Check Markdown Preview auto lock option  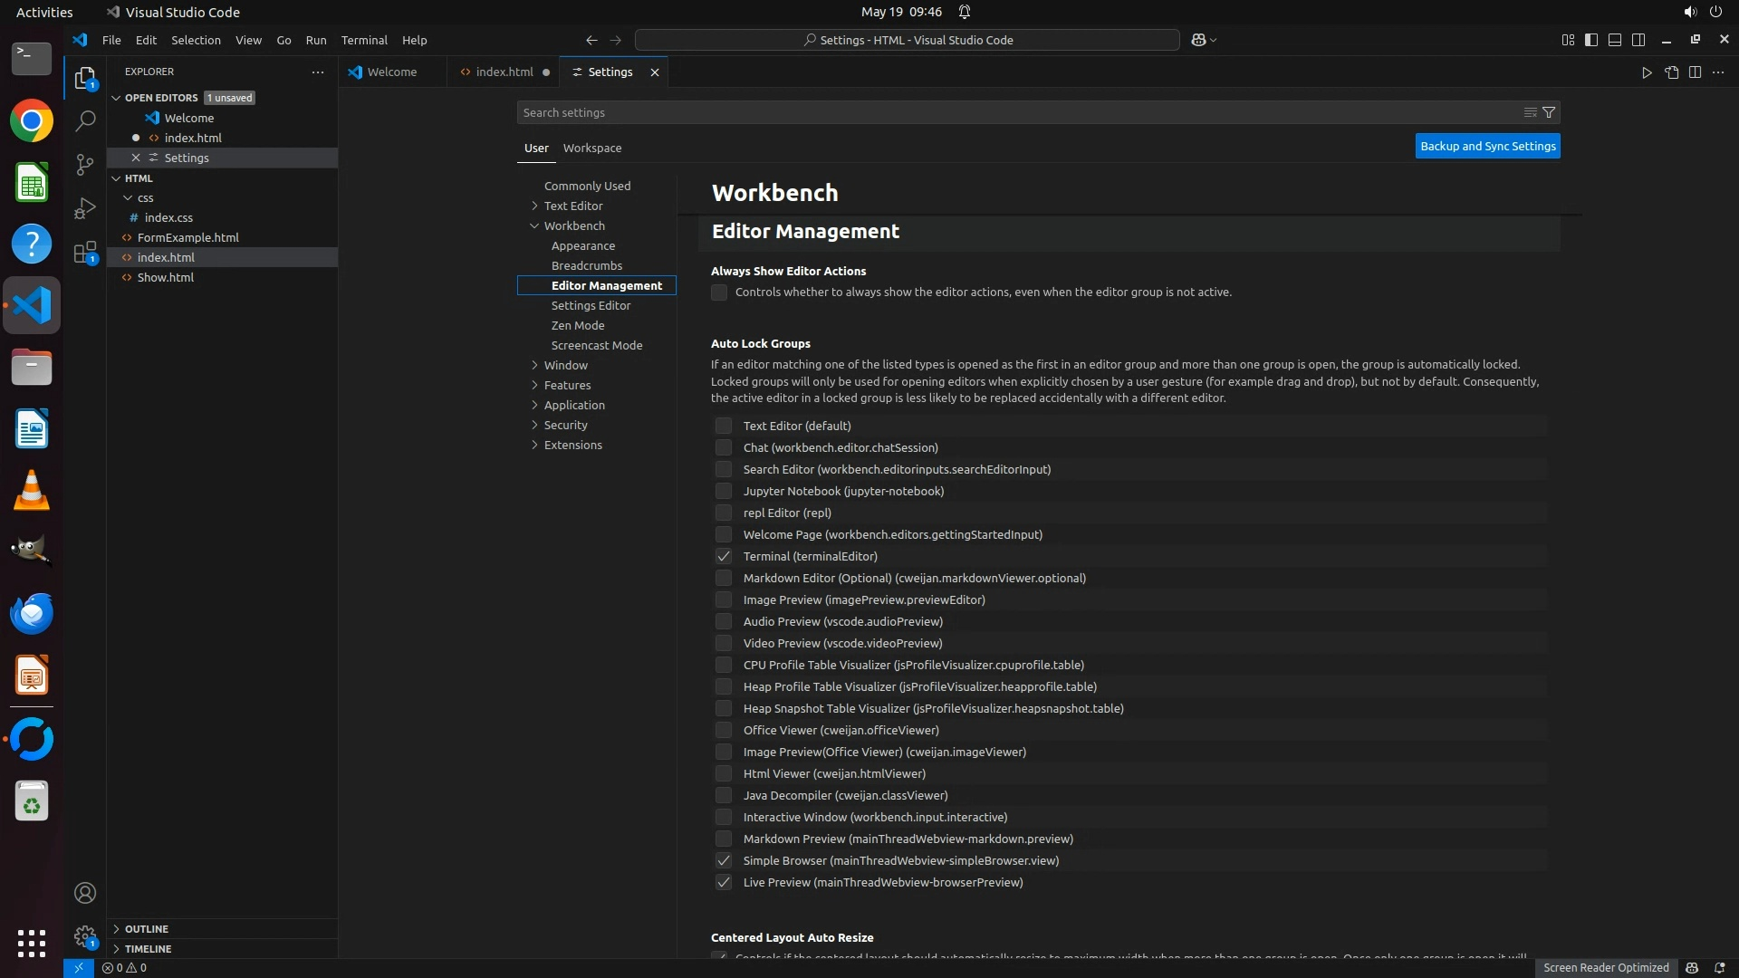pos(724,839)
